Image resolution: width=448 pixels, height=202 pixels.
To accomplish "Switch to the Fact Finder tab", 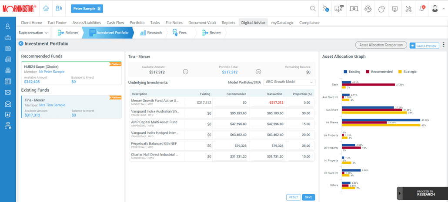I will click(57, 23).
